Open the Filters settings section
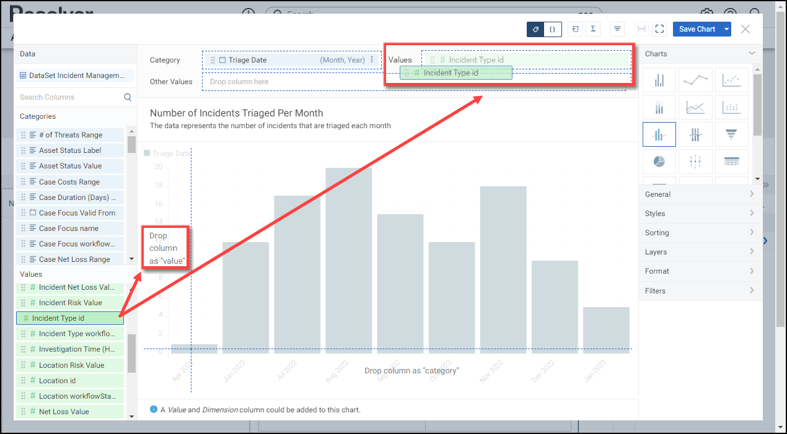 [700, 291]
